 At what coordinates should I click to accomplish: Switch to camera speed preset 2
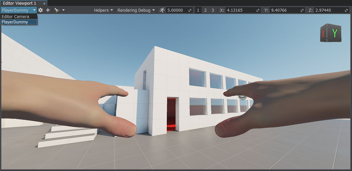tap(205, 10)
